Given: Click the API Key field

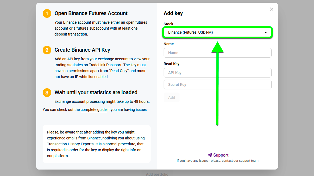Looking at the screenshot, I should point(217,73).
